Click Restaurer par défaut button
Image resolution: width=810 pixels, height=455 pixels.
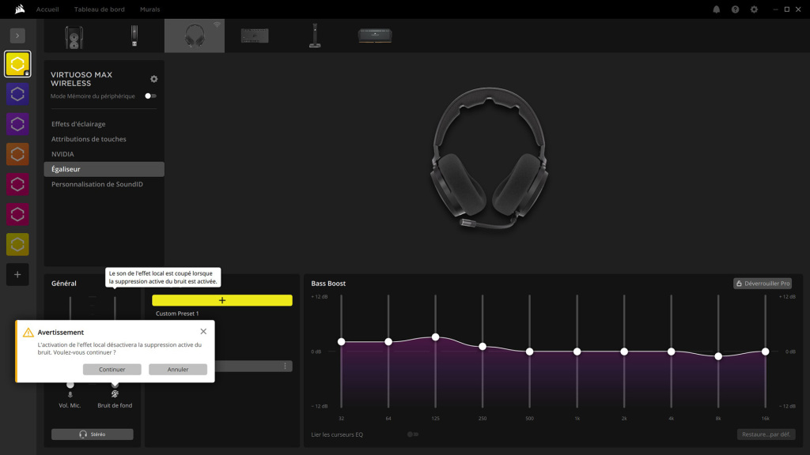(x=766, y=434)
